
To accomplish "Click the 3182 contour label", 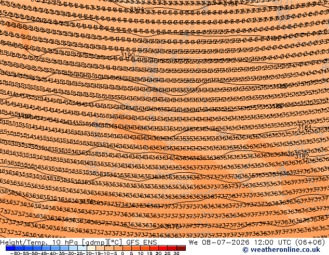I will [302, 156].
